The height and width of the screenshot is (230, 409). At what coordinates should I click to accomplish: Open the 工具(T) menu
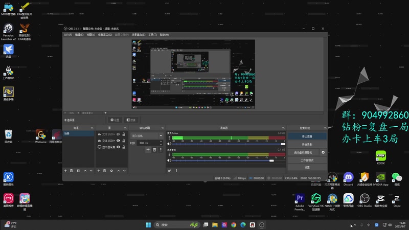152,35
